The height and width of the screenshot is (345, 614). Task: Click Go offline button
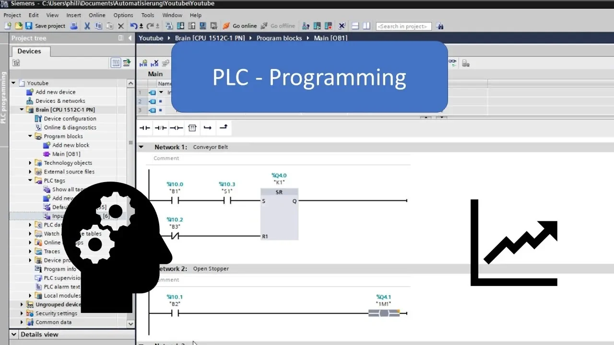click(278, 26)
